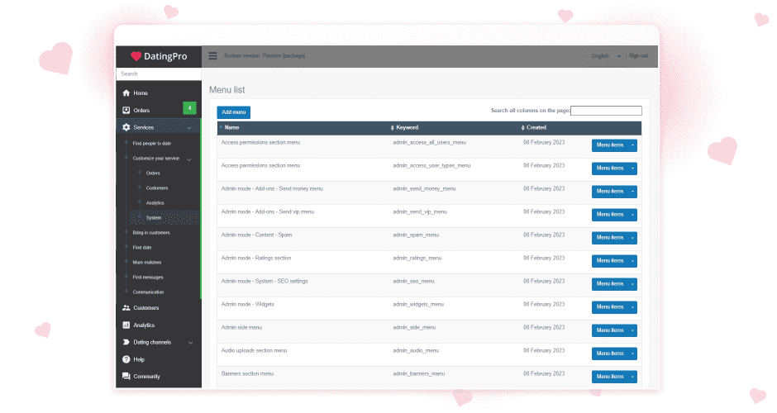Screen dimensions: 777x413
Task: Click the Community chat icon
Action: pyautogui.click(x=126, y=377)
